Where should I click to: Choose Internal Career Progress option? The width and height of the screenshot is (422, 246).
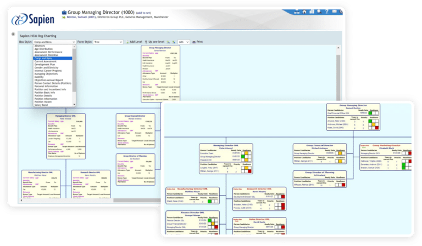coord(53,71)
